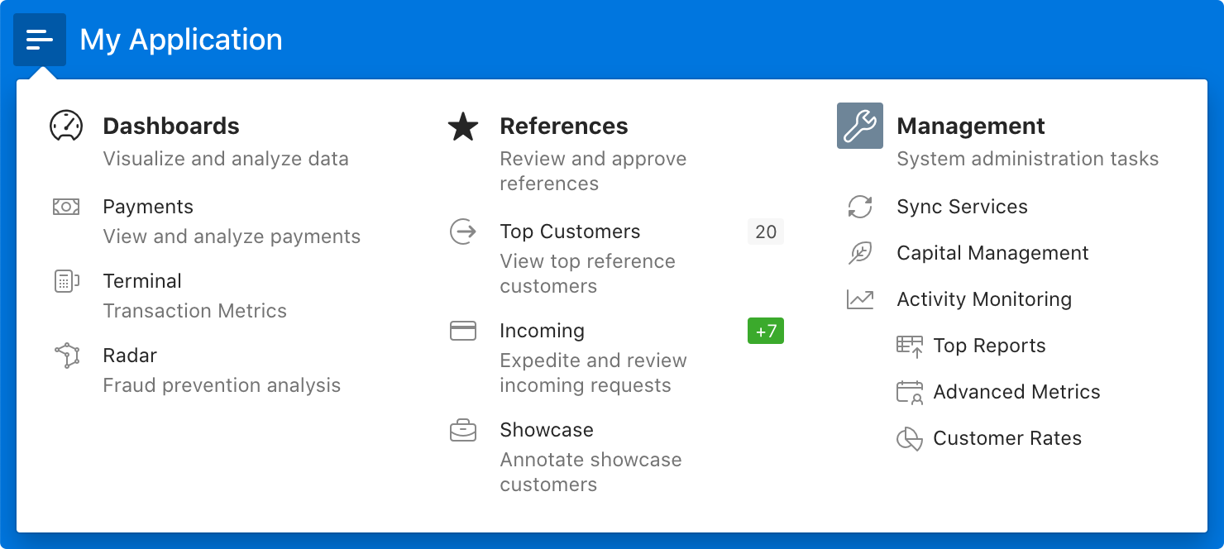This screenshot has height=549, width=1224.
Task: Open Capital Management
Action: [x=992, y=253]
